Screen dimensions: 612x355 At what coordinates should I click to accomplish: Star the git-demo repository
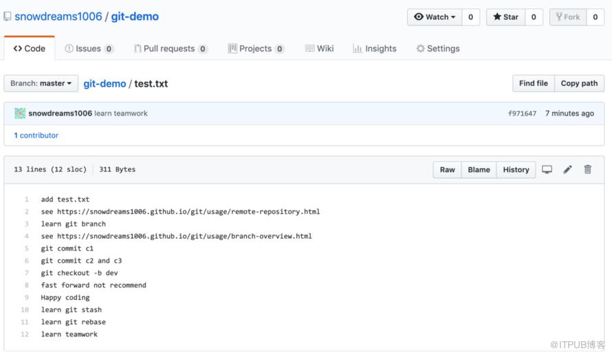click(x=505, y=17)
